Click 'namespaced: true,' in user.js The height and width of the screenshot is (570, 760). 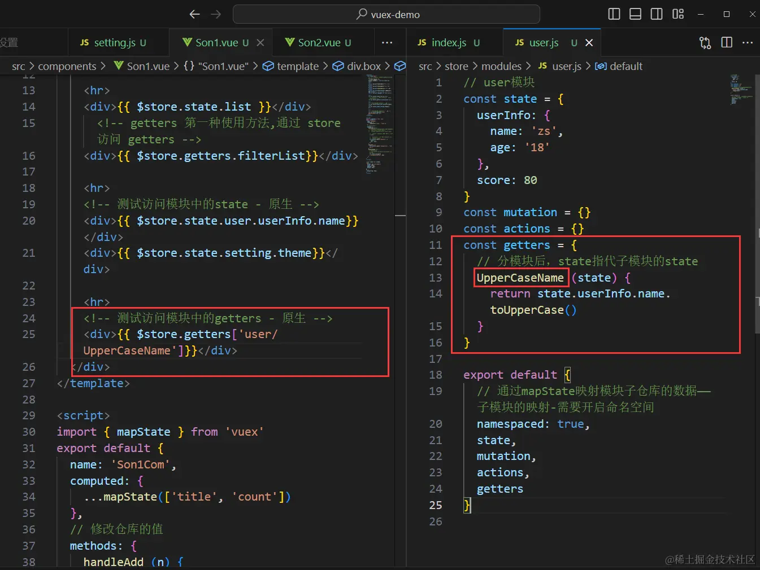[533, 424]
